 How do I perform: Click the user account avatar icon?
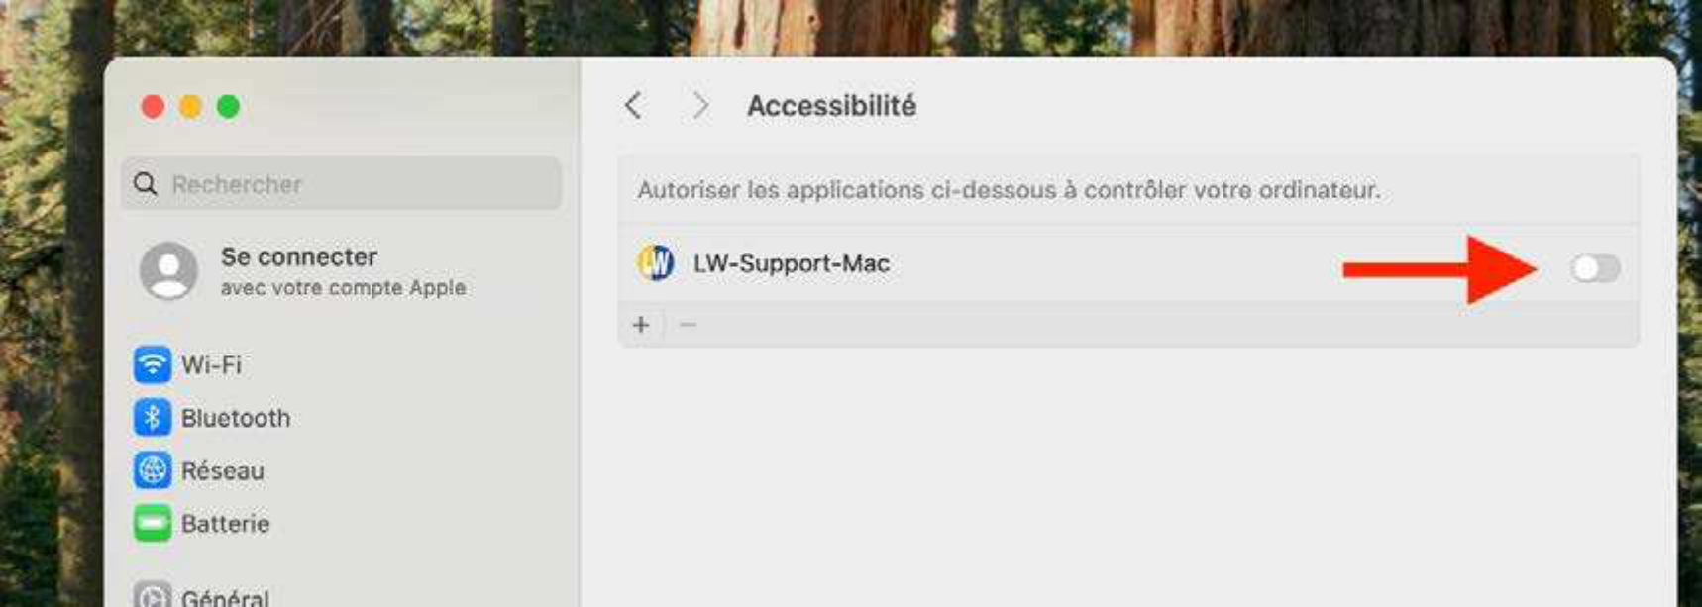168,270
